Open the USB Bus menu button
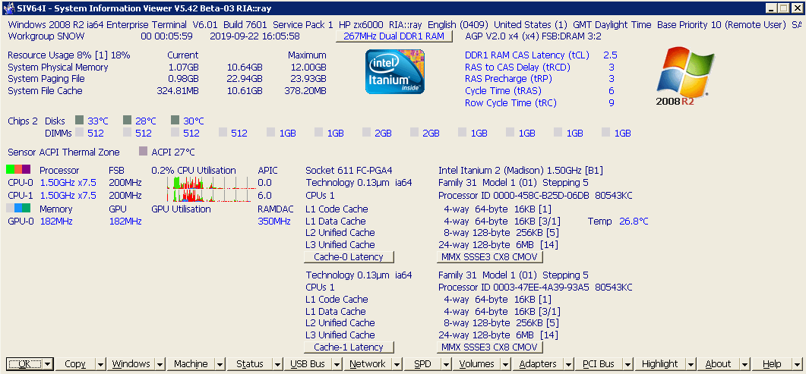The width and height of the screenshot is (806, 374). 308,363
